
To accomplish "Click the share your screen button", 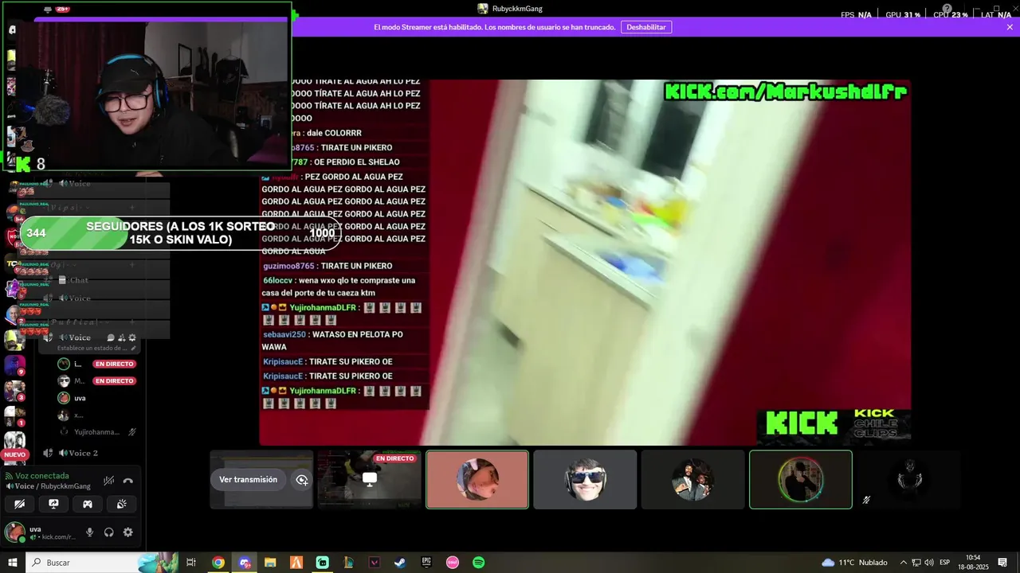I will 53,504.
